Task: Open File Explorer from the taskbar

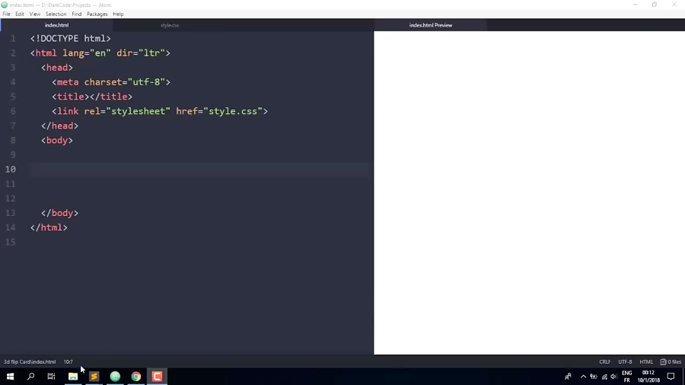Action: [73, 377]
